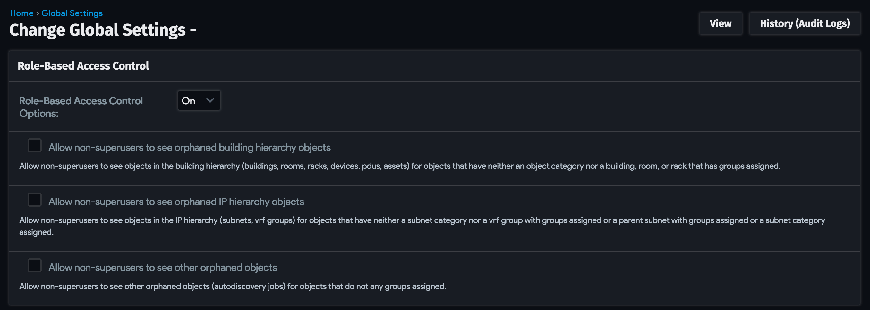Open History (Audit Logs)

[805, 23]
